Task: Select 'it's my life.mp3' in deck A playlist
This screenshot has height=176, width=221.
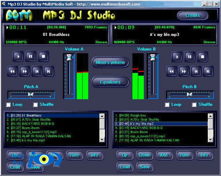Action: pos(53,140)
